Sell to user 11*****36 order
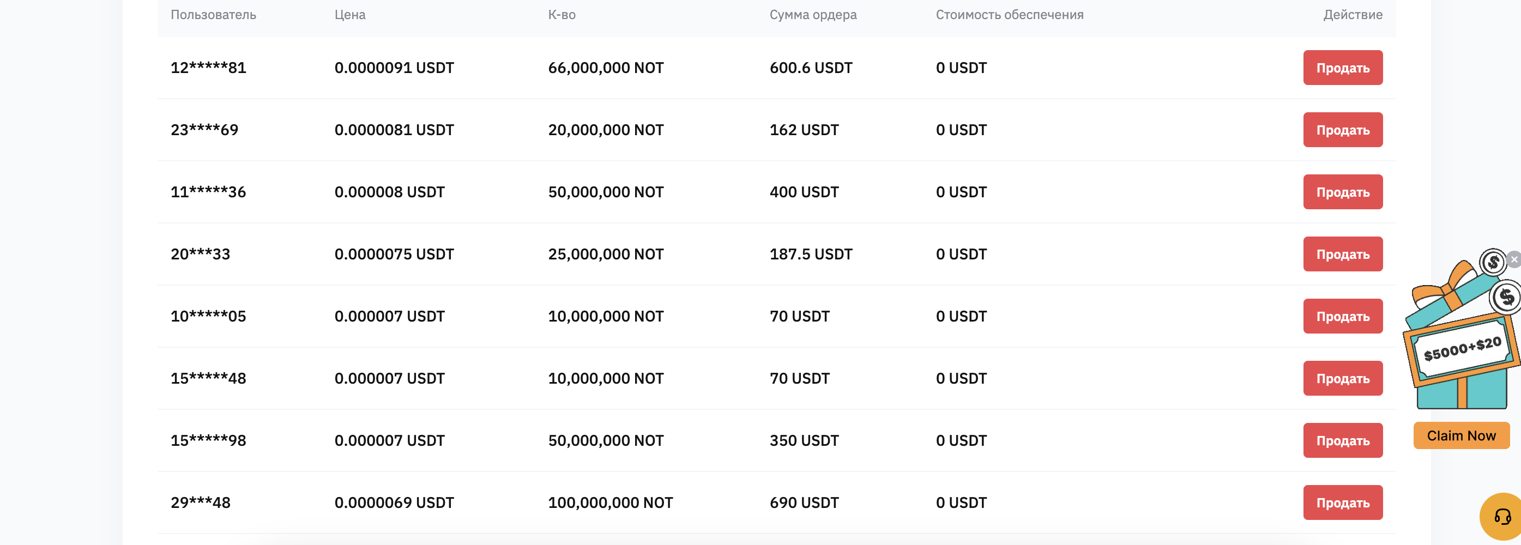Image resolution: width=1521 pixels, height=545 pixels. pyautogui.click(x=1343, y=192)
